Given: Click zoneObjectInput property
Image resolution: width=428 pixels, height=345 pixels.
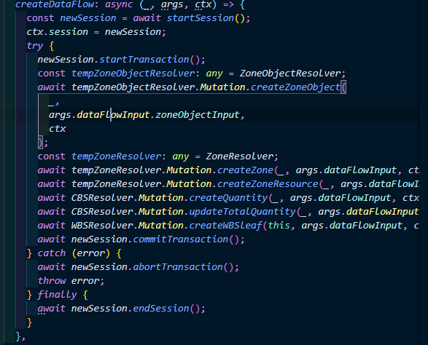Looking at the screenshot, I should click(x=198, y=115).
